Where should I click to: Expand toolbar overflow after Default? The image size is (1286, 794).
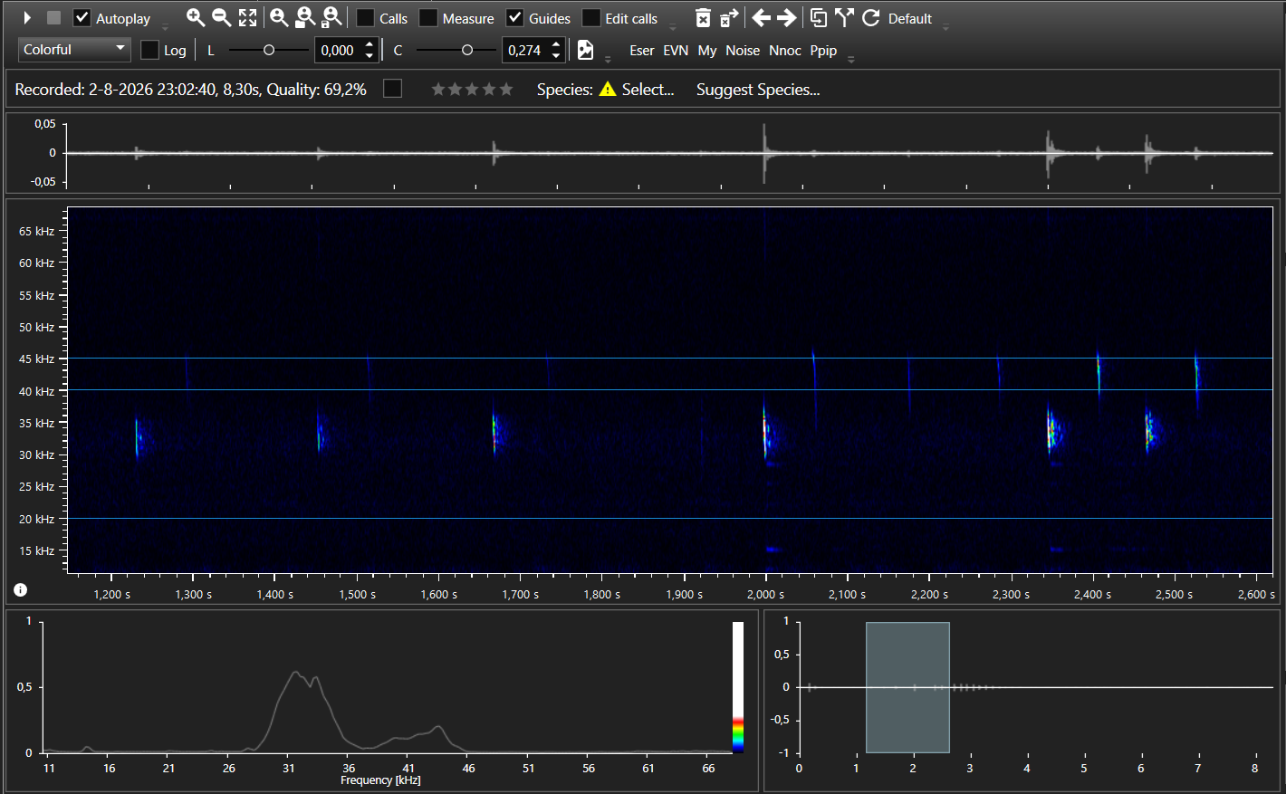(945, 27)
